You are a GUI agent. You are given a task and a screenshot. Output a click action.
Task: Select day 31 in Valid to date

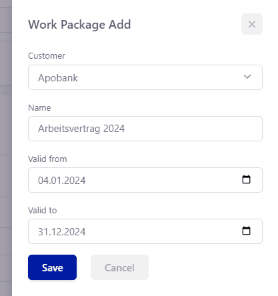[43, 232]
